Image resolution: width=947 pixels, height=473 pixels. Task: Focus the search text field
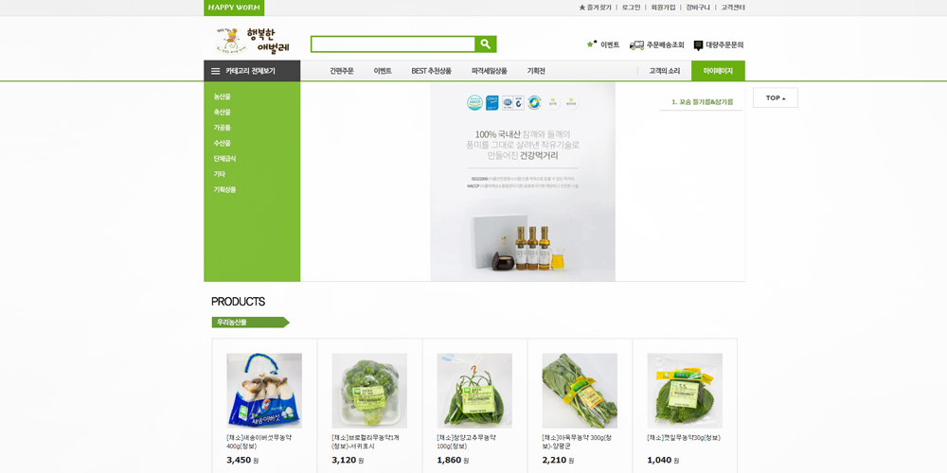coord(393,44)
